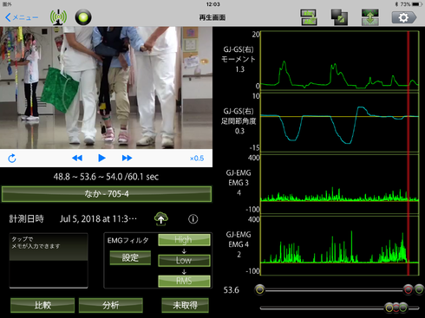Open the 比較 comparison view
425x318 pixels.
tap(42, 305)
